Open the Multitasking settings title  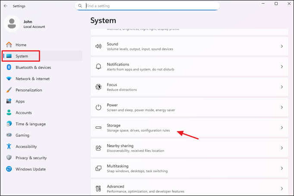tap(118, 166)
